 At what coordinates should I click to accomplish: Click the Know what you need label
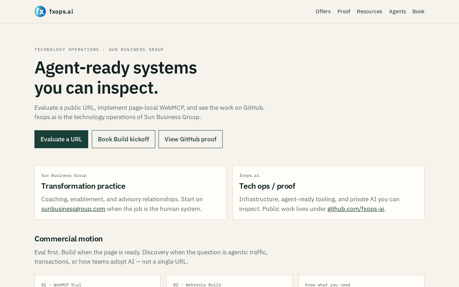(x=328, y=285)
